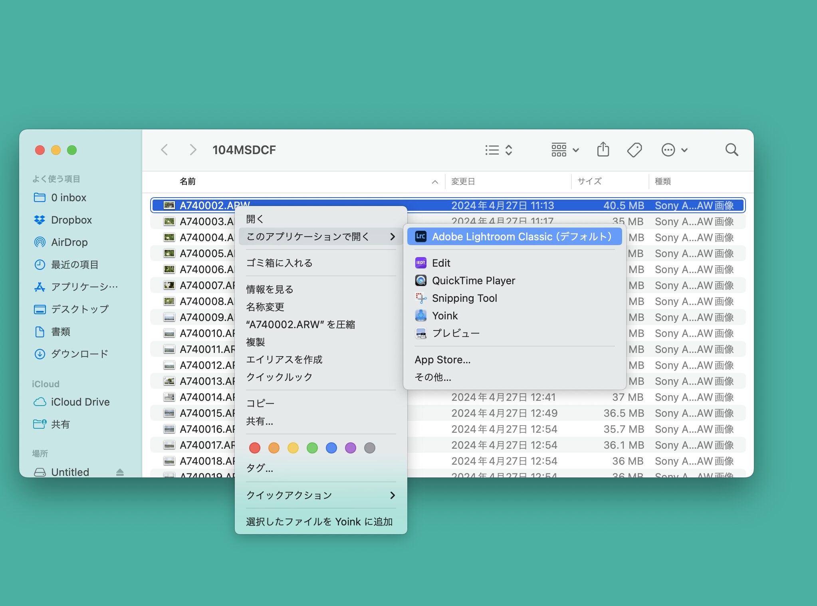Image resolution: width=817 pixels, height=606 pixels.
Task: Click the Share toolbar icon
Action: pyautogui.click(x=603, y=150)
